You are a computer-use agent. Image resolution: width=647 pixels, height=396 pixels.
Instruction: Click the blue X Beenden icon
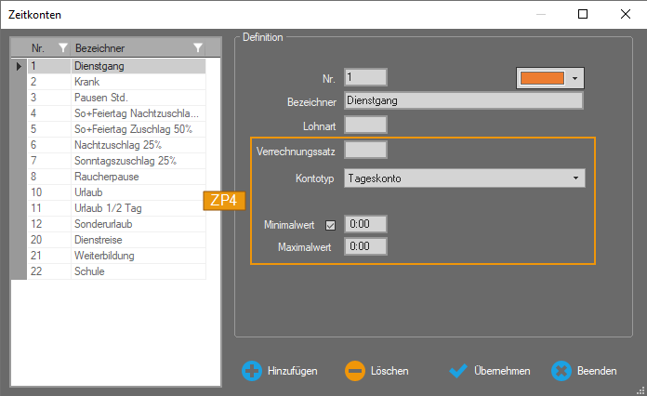561,371
